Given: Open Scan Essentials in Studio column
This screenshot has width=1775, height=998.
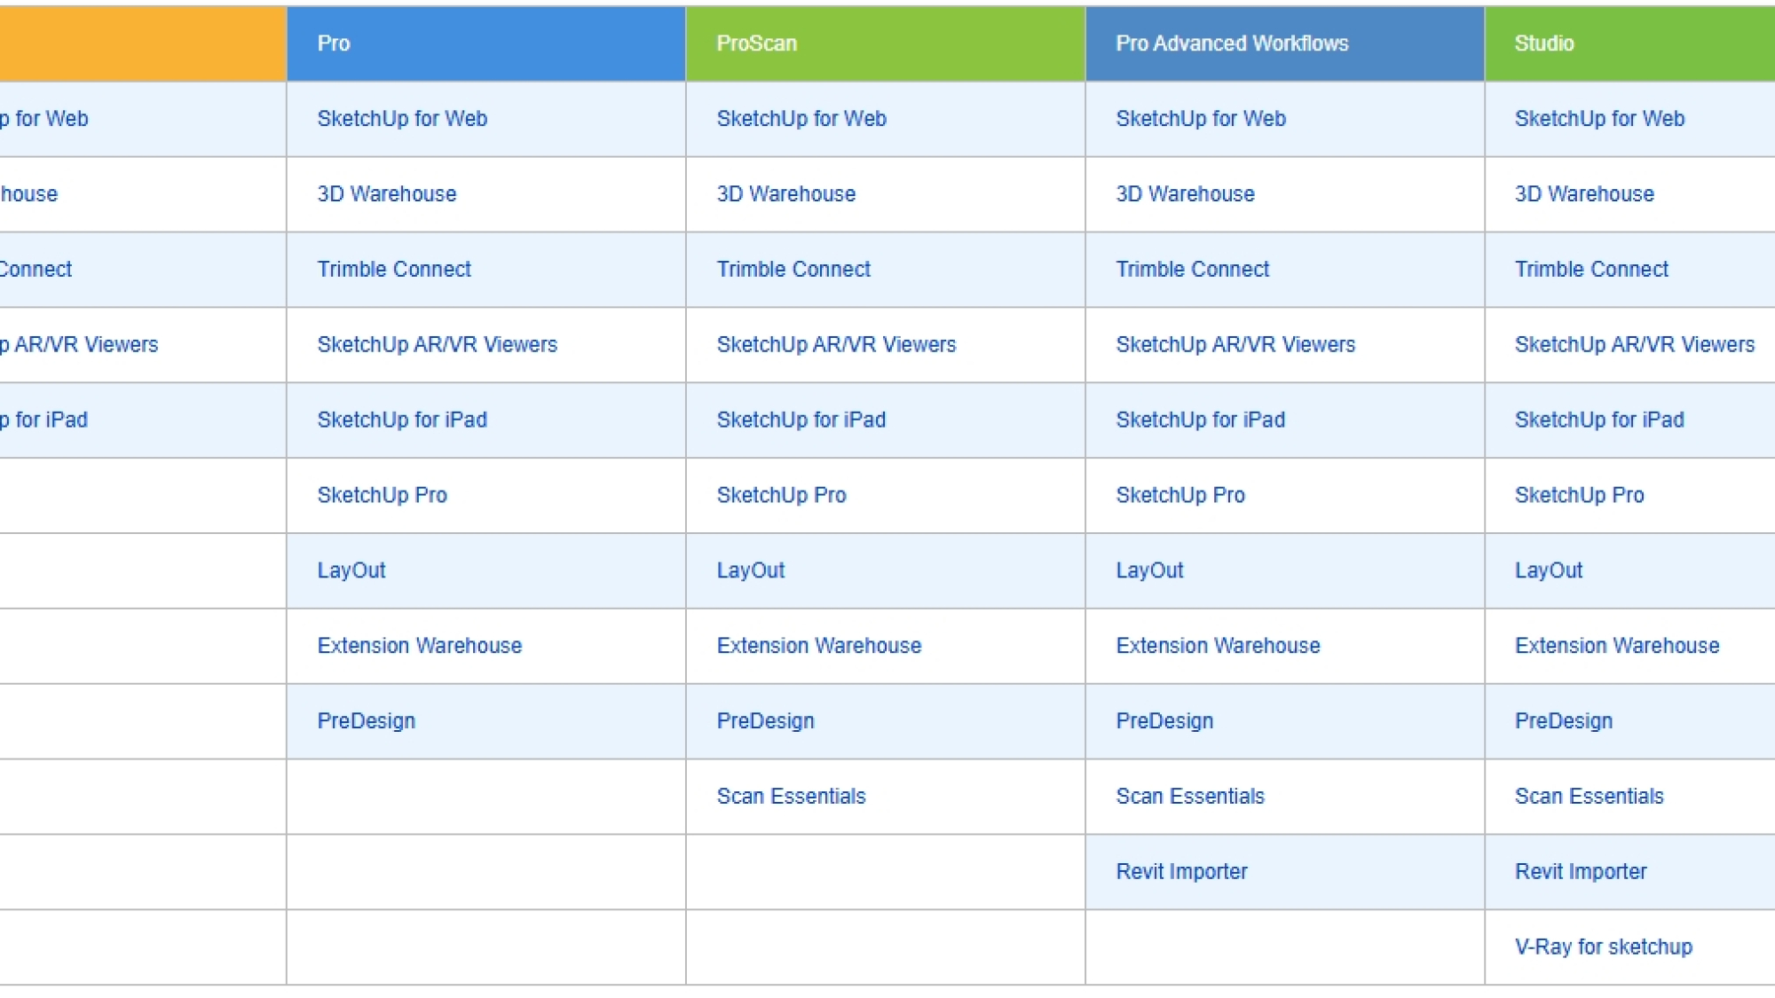Looking at the screenshot, I should click(1589, 797).
